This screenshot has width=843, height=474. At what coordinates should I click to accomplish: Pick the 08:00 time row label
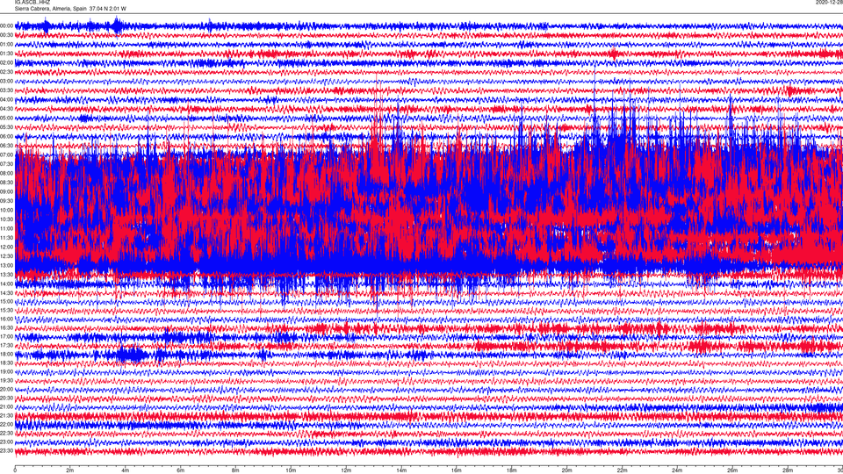coord(7,173)
